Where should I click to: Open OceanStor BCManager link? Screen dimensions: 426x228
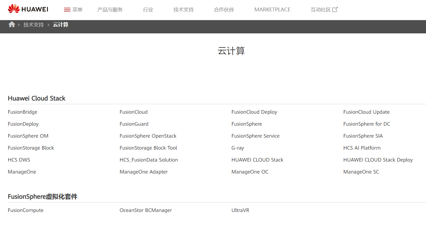[x=146, y=210]
